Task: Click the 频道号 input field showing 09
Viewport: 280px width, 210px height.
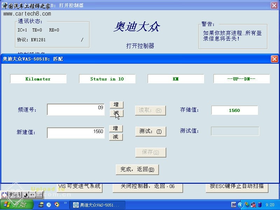Action: pyautogui.click(x=76, y=110)
